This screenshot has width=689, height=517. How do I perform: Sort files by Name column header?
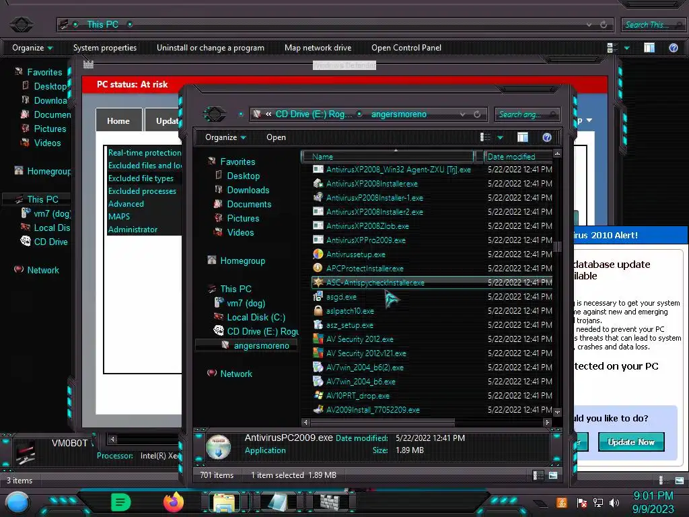388,156
